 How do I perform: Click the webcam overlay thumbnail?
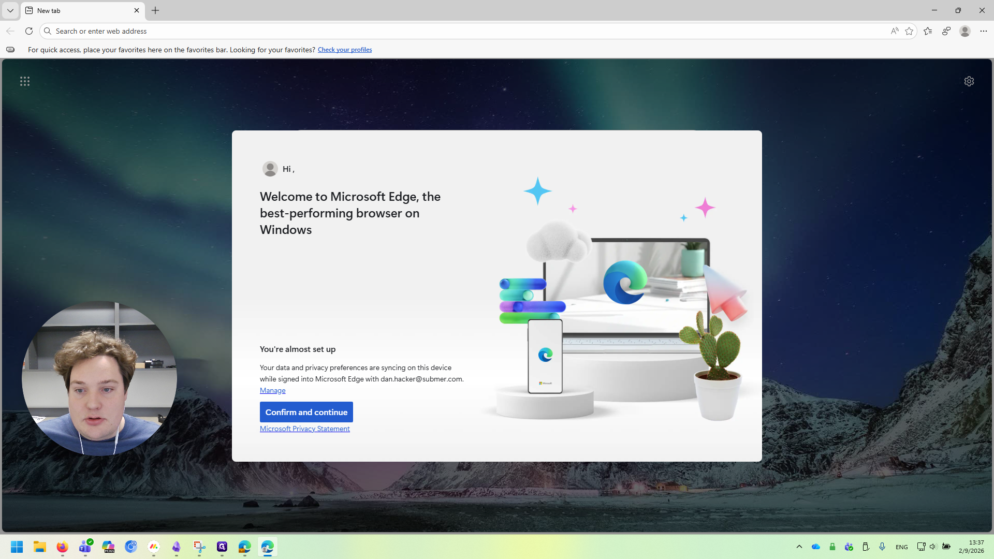click(x=99, y=378)
